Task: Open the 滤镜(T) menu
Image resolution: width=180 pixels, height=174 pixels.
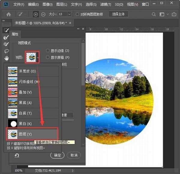Action: click(105, 4)
